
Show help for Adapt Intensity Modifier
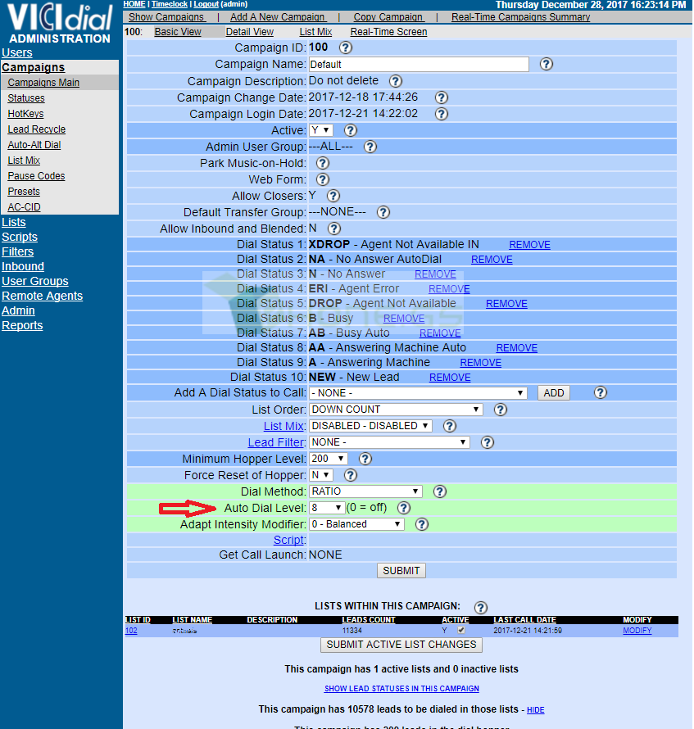click(x=421, y=524)
